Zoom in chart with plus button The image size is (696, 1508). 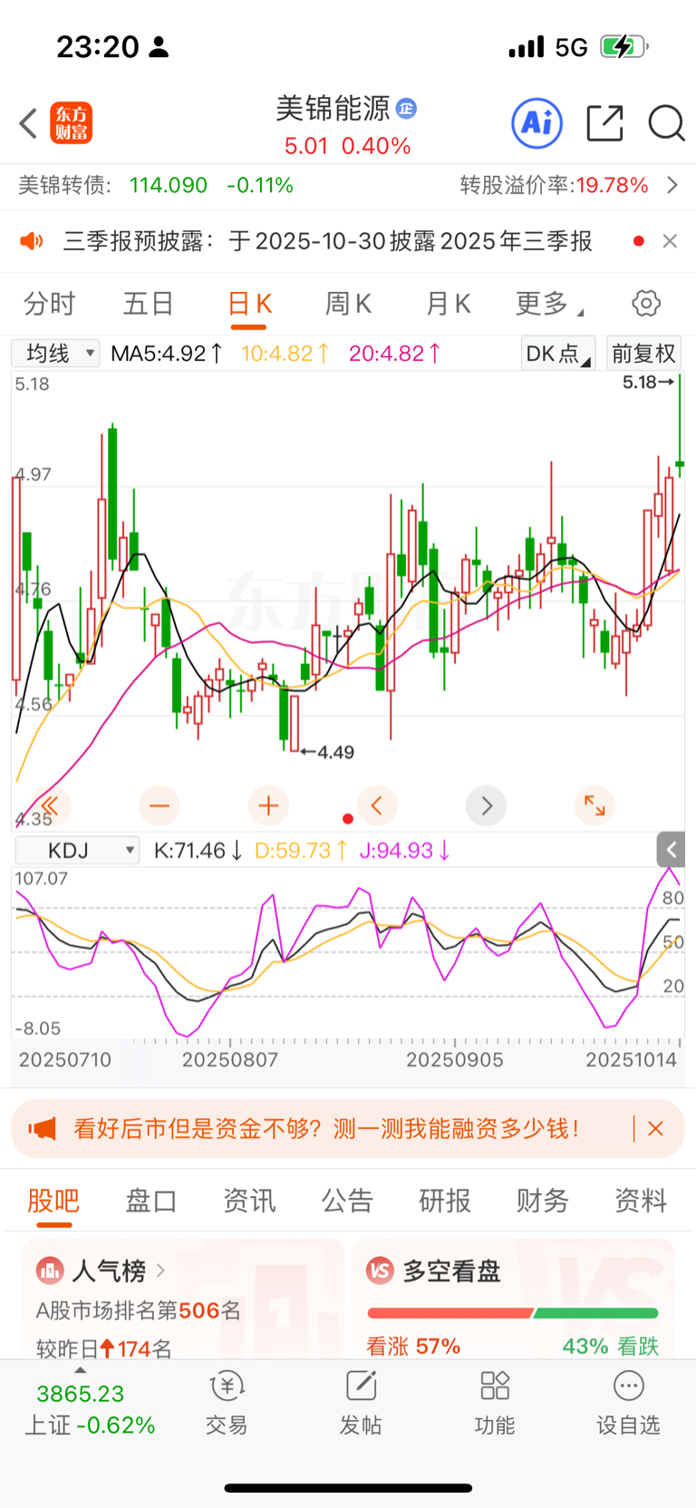(x=268, y=805)
